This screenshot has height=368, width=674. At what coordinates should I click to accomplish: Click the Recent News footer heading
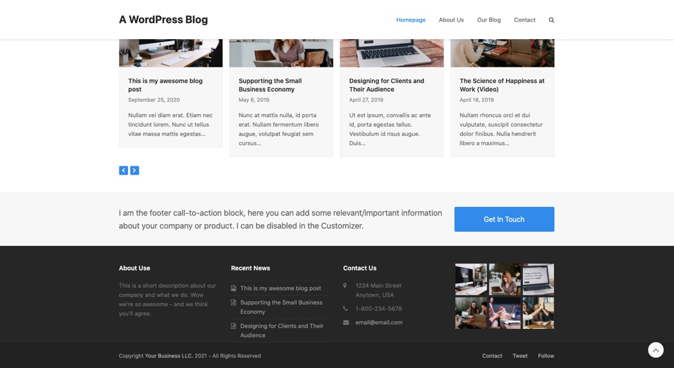click(x=250, y=268)
